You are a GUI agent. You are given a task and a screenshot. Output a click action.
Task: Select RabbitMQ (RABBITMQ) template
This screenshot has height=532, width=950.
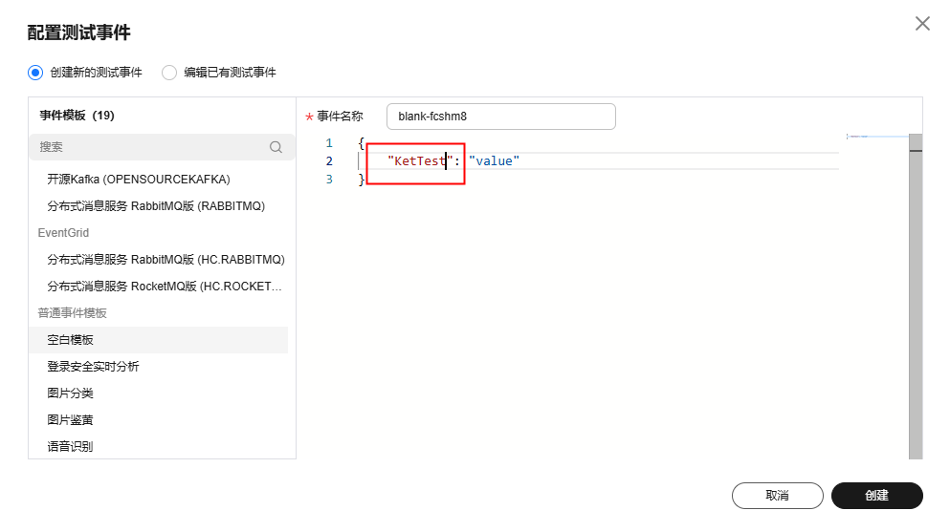coord(156,206)
